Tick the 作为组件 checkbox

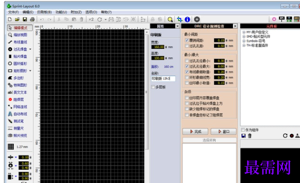click(243, 130)
